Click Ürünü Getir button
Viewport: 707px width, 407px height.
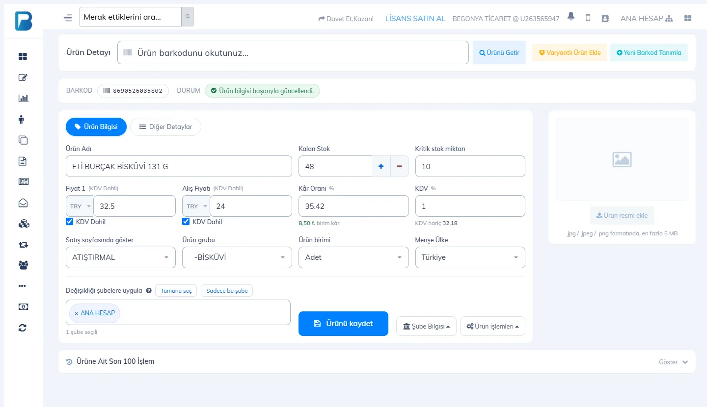click(499, 52)
